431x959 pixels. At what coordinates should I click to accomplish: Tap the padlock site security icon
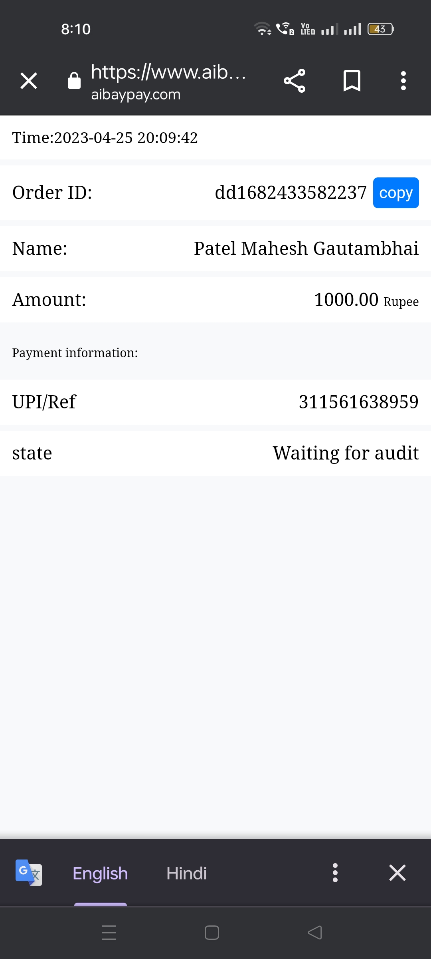pos(74,81)
